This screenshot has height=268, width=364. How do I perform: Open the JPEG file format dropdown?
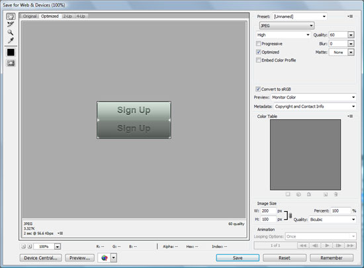pos(287,26)
